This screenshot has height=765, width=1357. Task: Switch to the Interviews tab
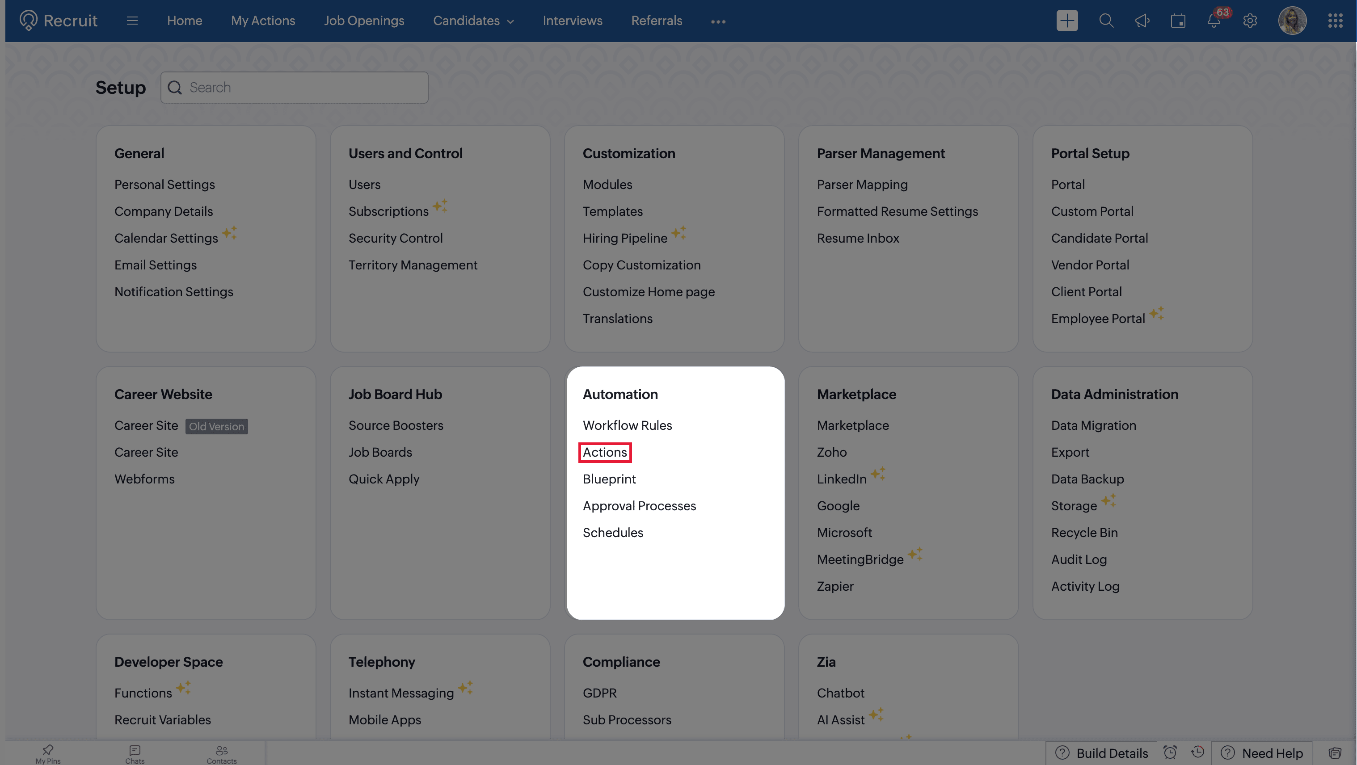[573, 21]
